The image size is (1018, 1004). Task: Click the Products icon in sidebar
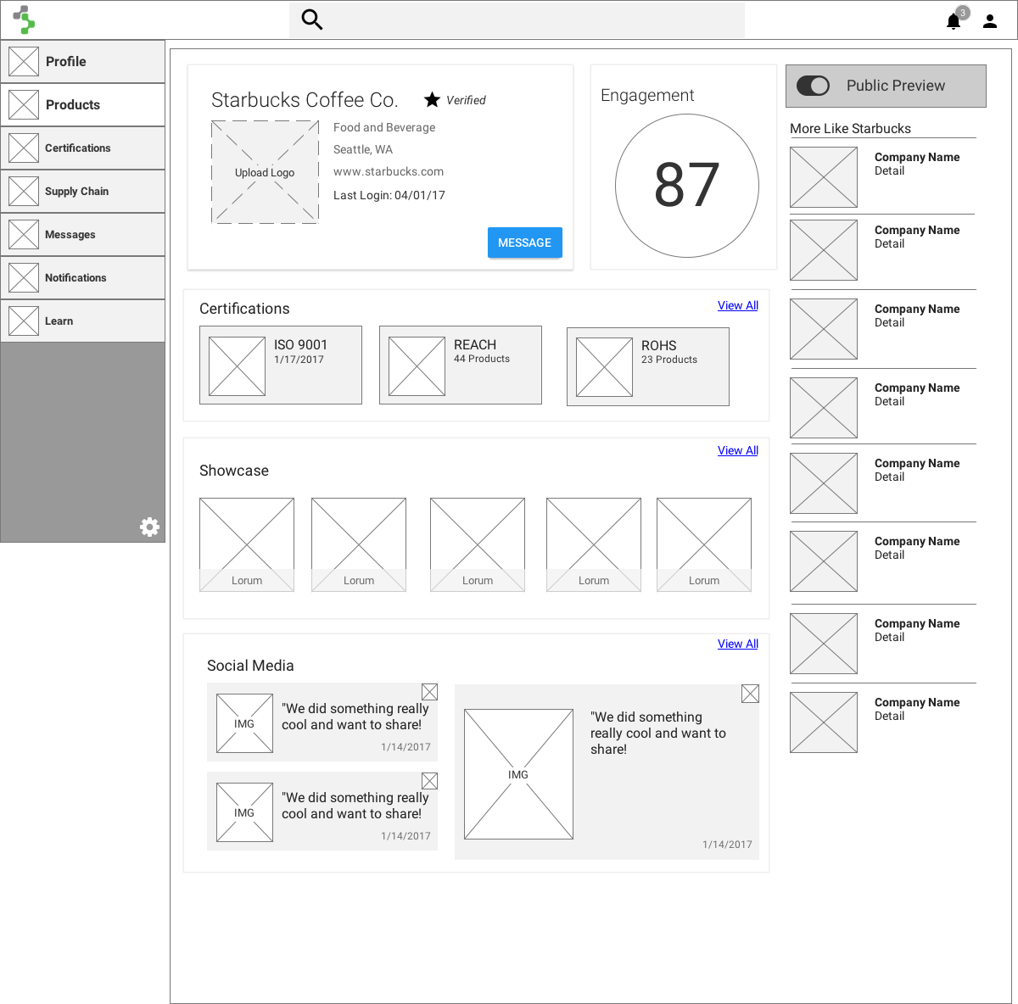click(24, 104)
